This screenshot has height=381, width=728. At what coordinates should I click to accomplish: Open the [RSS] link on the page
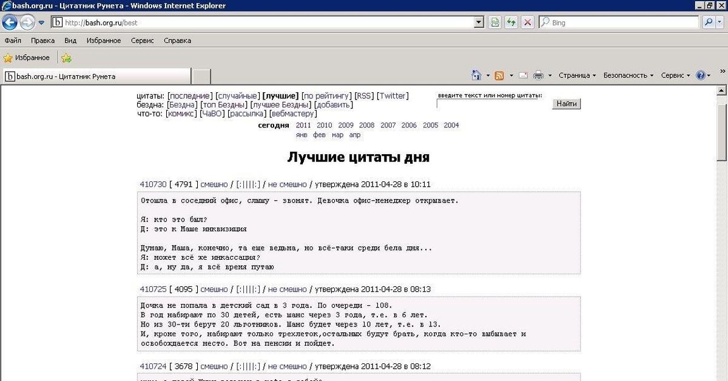pyautogui.click(x=364, y=96)
